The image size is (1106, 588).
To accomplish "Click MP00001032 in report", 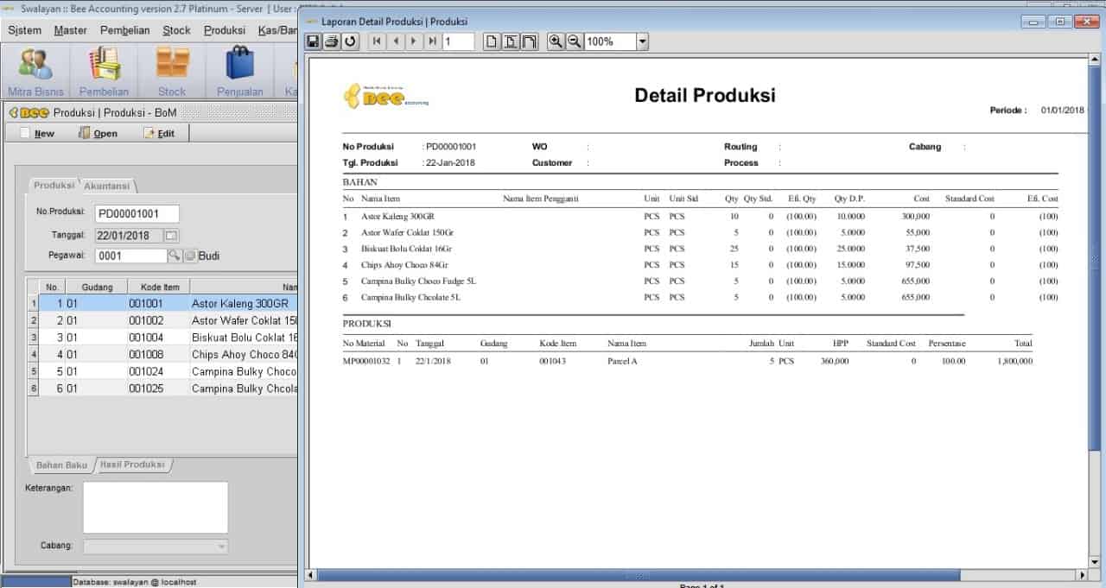I will click(x=366, y=361).
